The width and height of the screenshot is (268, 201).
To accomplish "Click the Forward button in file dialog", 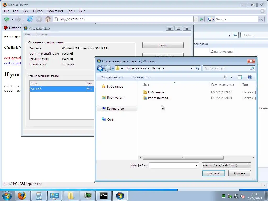I will point(108,68).
